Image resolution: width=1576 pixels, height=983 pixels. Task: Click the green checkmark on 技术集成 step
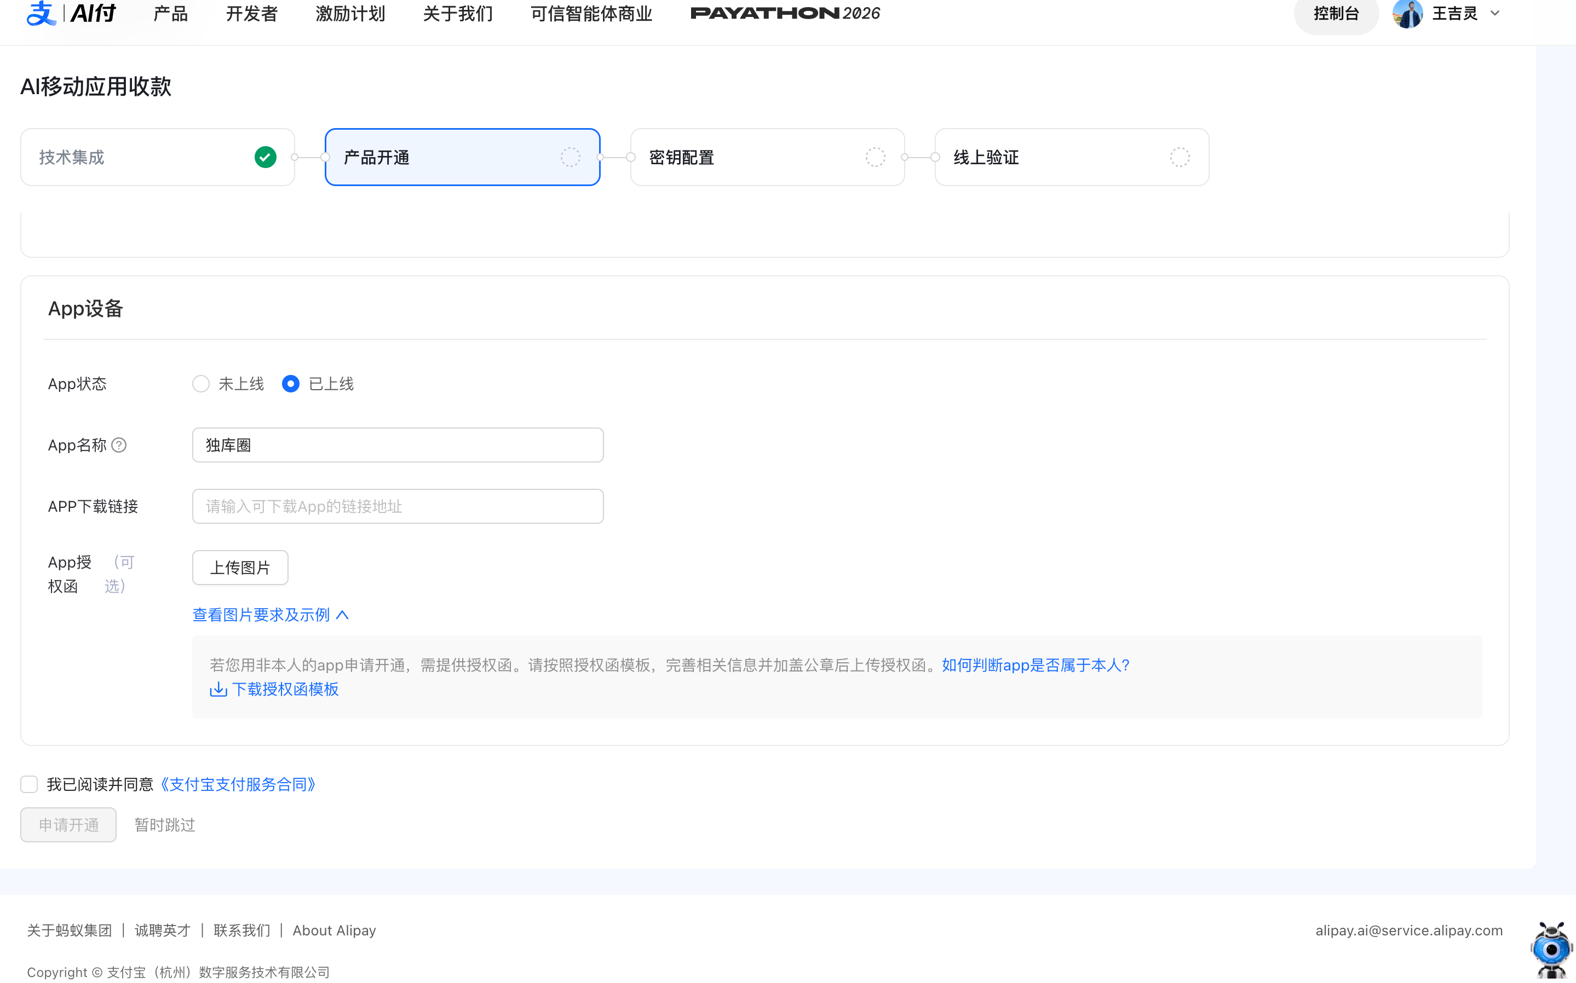coord(266,157)
